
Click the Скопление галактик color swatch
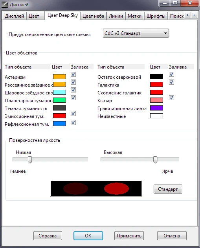(156, 92)
